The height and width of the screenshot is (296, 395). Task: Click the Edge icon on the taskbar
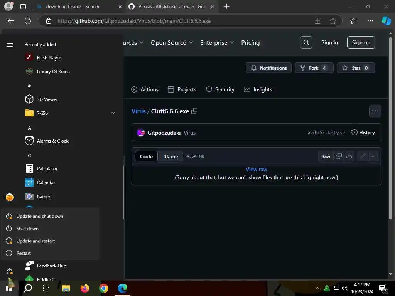pyautogui.click(x=123, y=288)
